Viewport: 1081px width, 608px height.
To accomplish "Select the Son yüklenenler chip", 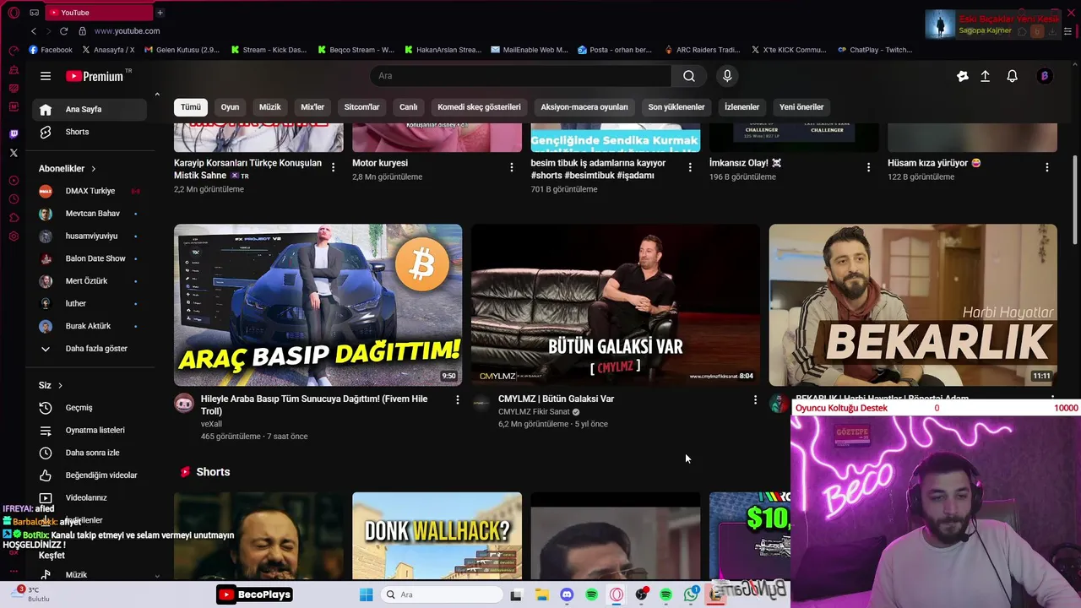I will click(x=676, y=107).
